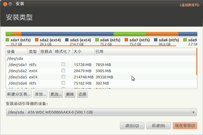Image resolution: width=203 pixels, height=135 pixels.
Task: Click the 已用 column header
Action: point(145,52)
